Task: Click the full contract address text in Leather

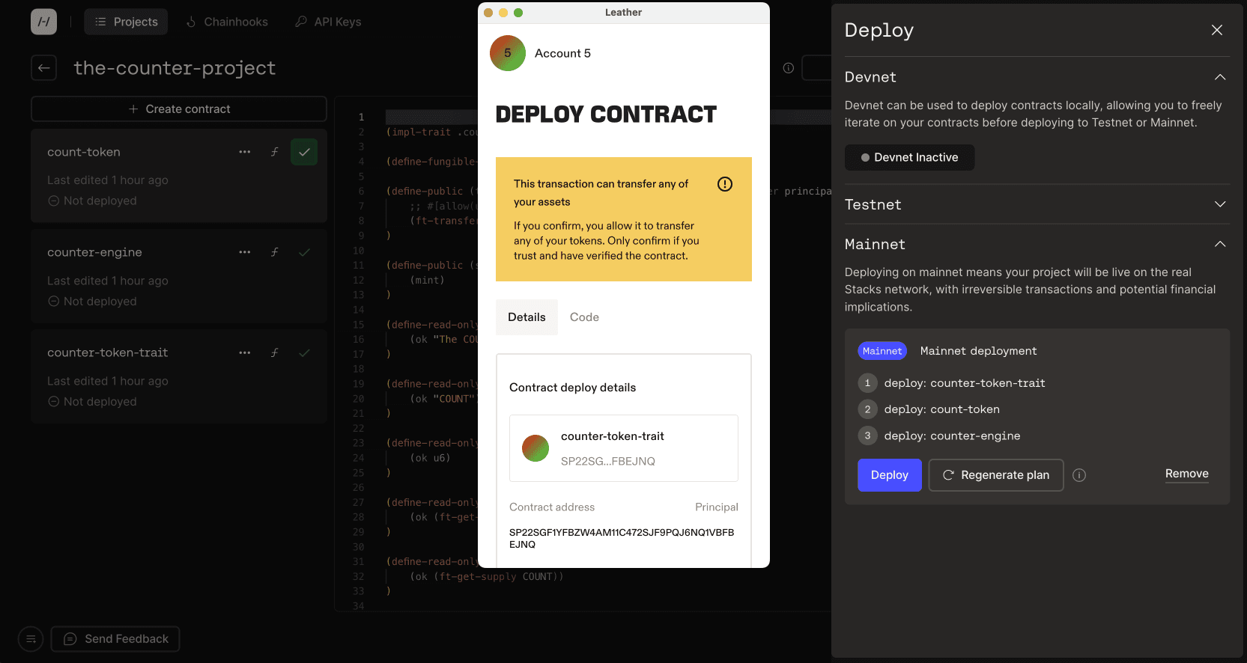Action: tap(622, 538)
